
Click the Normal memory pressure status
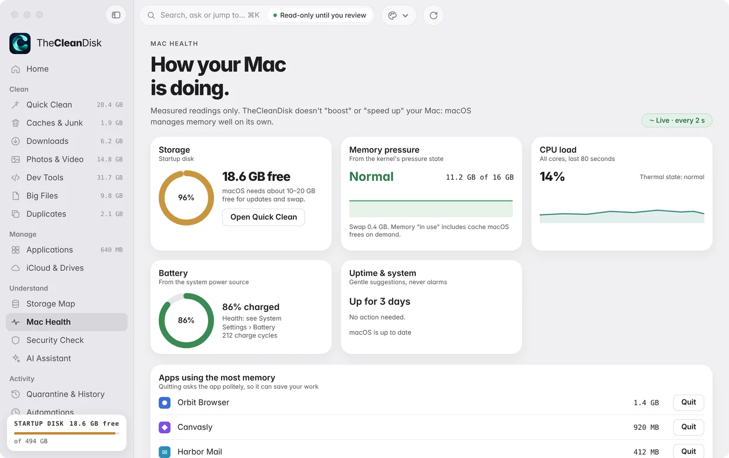[x=372, y=177]
